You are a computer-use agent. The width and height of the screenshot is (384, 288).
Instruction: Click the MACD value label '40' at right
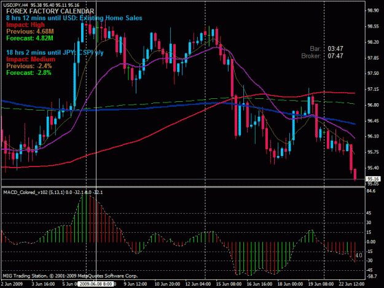click(359, 255)
